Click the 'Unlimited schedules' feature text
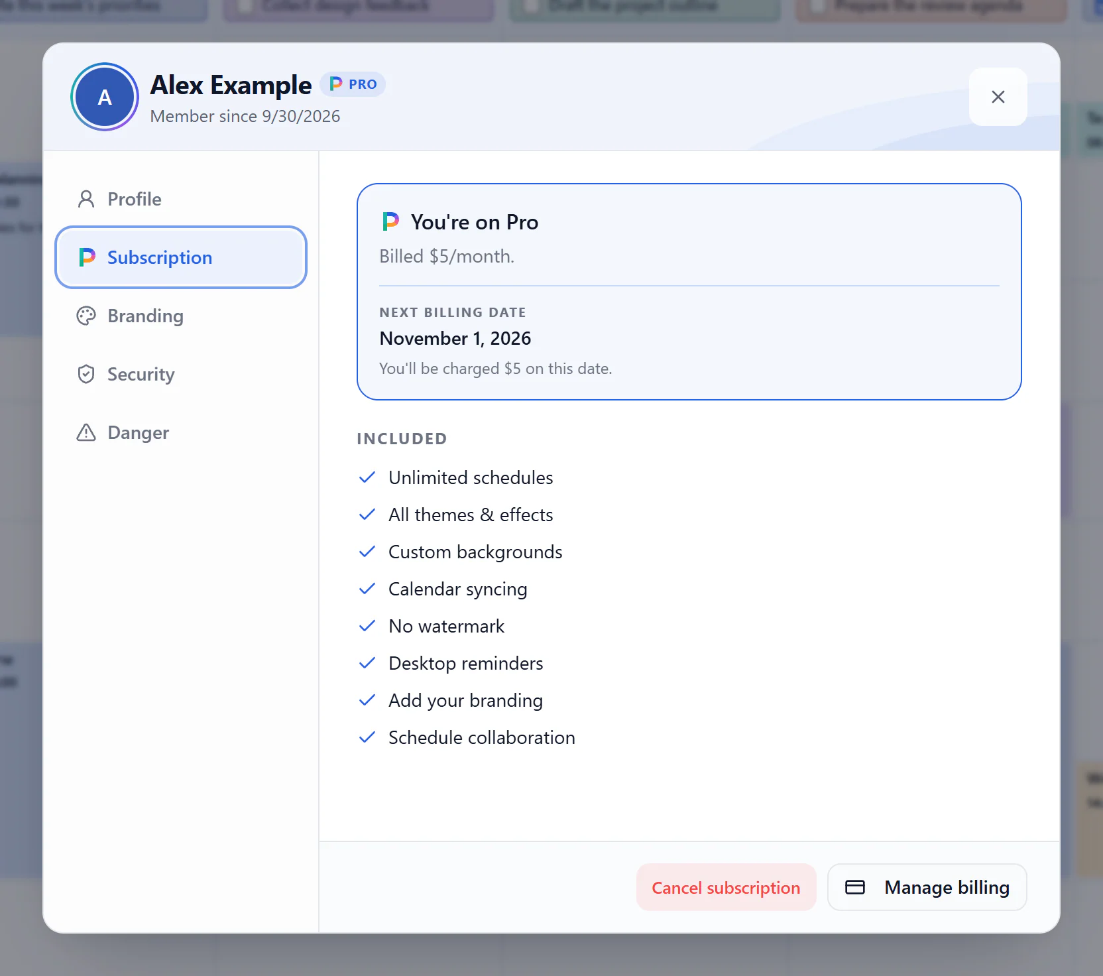 [x=471, y=477]
